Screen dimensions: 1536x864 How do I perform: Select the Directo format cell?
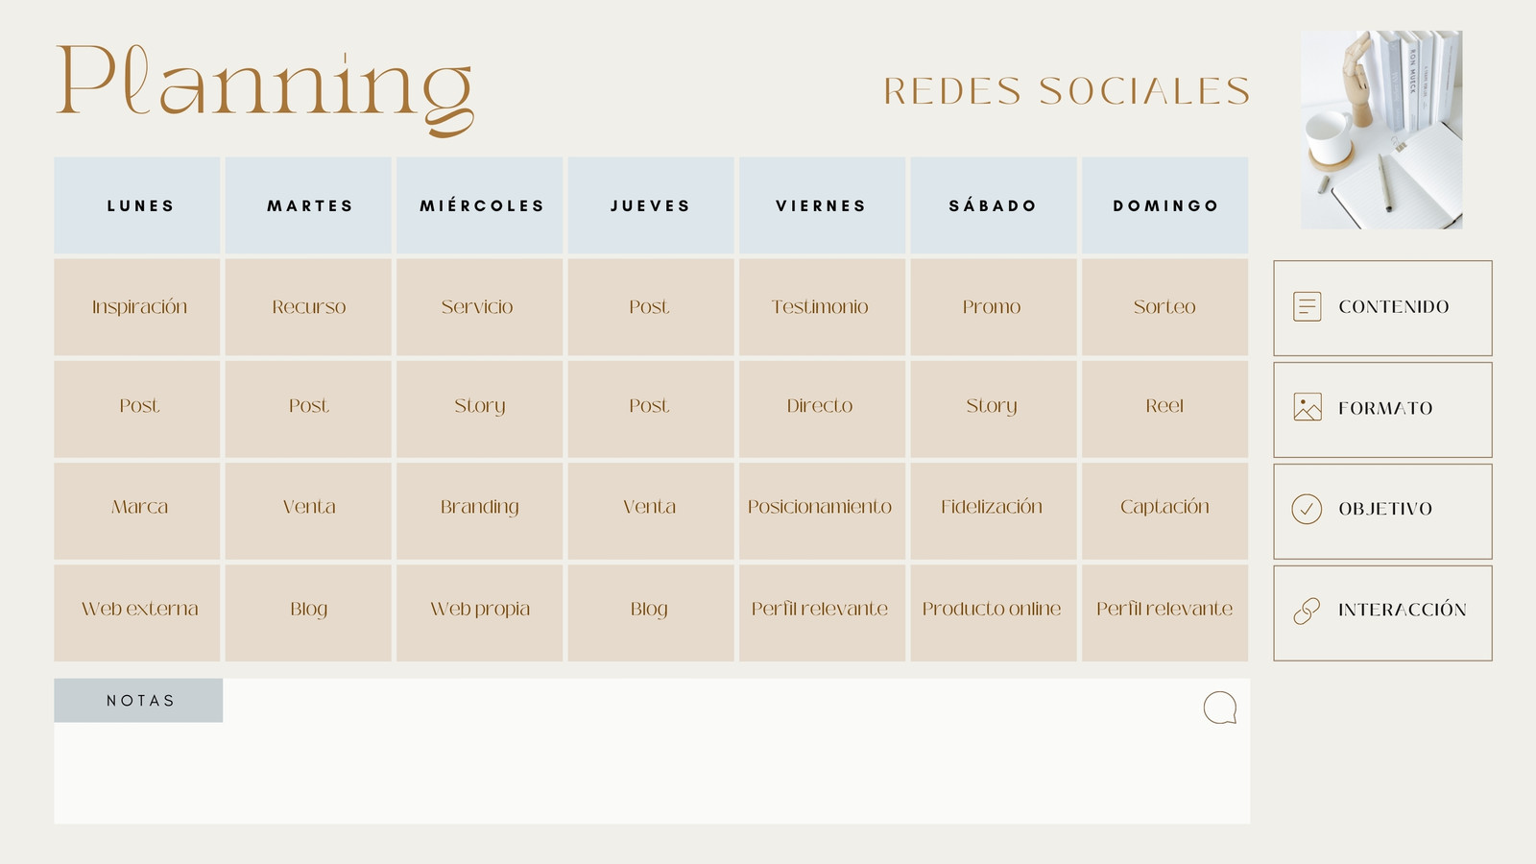(x=822, y=406)
